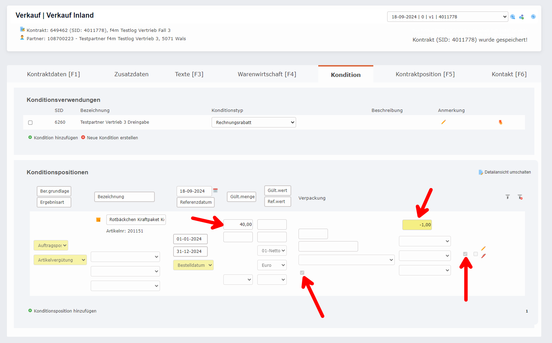The image size is (552, 343).
Task: Click the red delete icon in row 6260
Action: click(500, 122)
